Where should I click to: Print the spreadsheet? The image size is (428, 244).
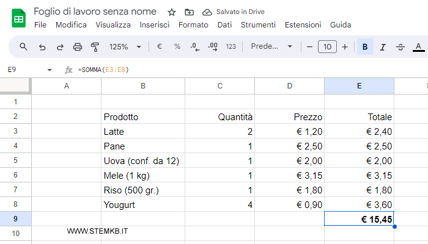tap(78, 47)
